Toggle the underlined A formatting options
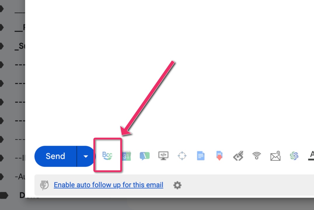Image resolution: width=314 pixels, height=210 pixels. (311, 155)
